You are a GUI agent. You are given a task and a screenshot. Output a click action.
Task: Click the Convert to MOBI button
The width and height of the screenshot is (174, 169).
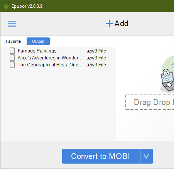point(101,156)
